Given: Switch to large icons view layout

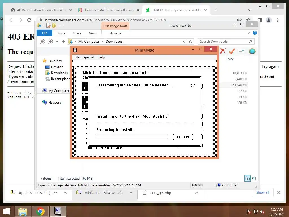Looking at the screenshot, I should (x=254, y=178).
